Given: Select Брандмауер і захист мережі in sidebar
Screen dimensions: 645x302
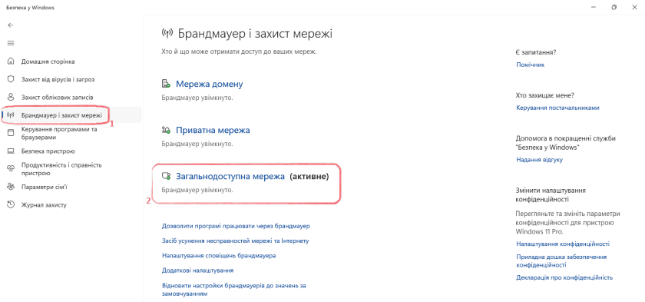Looking at the screenshot, I should click(61, 115).
